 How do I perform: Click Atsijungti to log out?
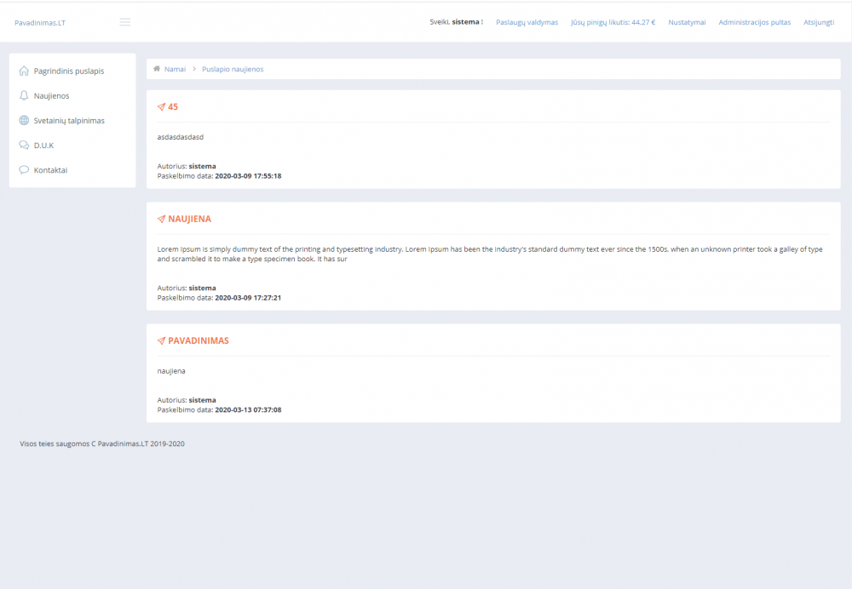click(819, 22)
